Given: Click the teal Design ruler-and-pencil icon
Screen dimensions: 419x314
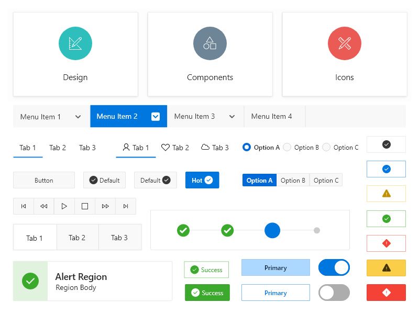Looking at the screenshot, I should (x=75, y=43).
